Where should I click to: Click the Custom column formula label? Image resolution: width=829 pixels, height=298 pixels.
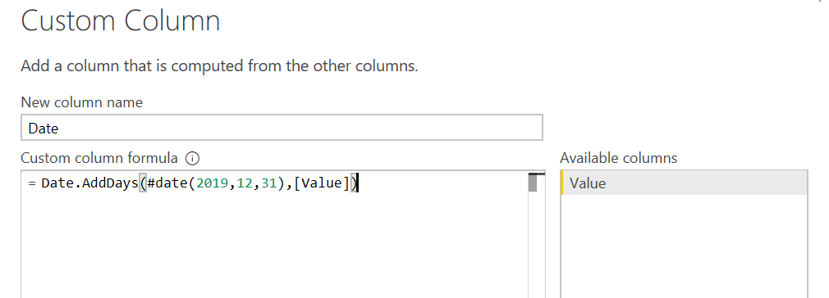click(99, 158)
